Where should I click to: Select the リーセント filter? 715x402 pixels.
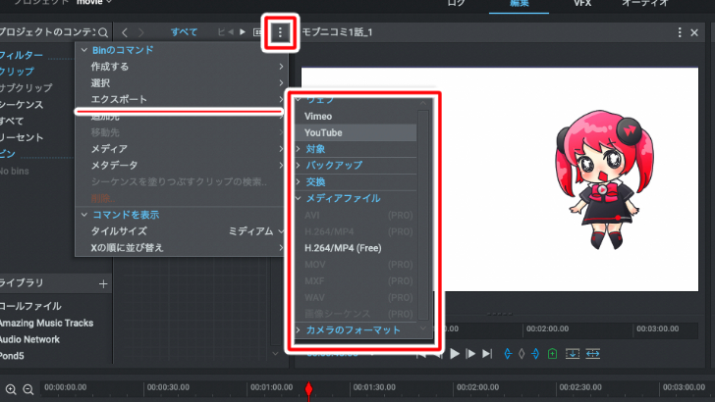click(22, 137)
